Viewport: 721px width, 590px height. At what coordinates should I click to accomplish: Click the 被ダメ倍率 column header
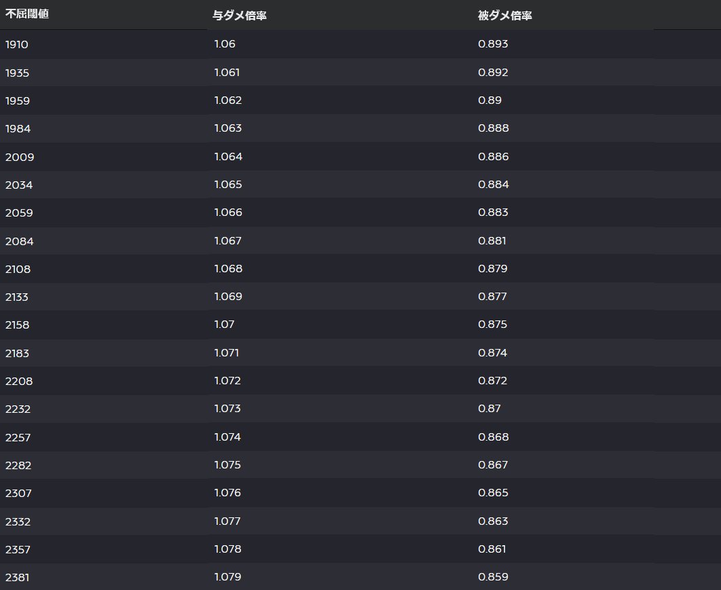coord(505,16)
